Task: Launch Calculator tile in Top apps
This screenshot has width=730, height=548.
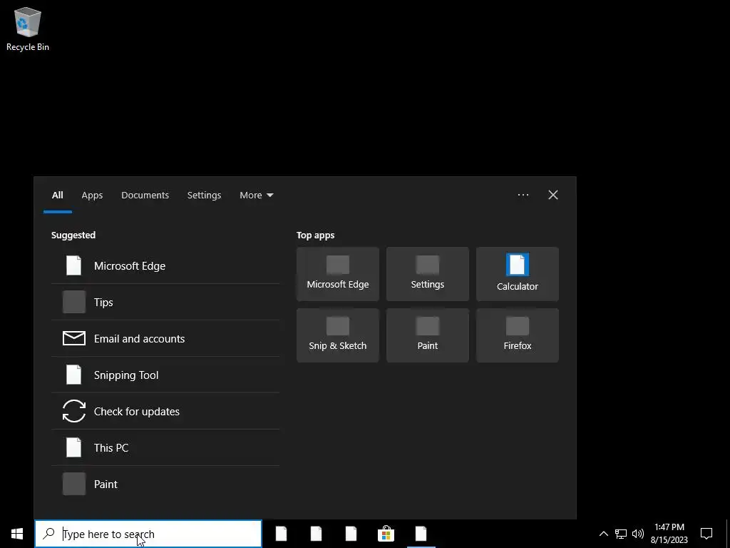Action: [x=518, y=274]
